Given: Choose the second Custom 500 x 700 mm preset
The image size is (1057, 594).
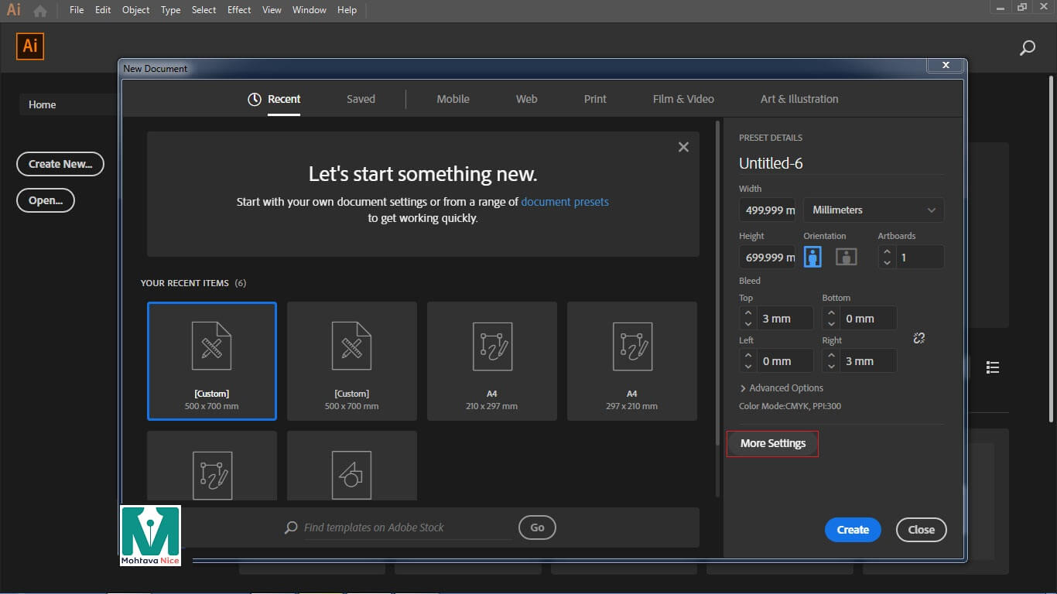Looking at the screenshot, I should point(352,360).
